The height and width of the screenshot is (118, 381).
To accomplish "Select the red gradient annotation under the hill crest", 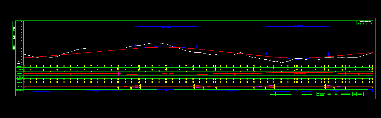I will point(167,74).
